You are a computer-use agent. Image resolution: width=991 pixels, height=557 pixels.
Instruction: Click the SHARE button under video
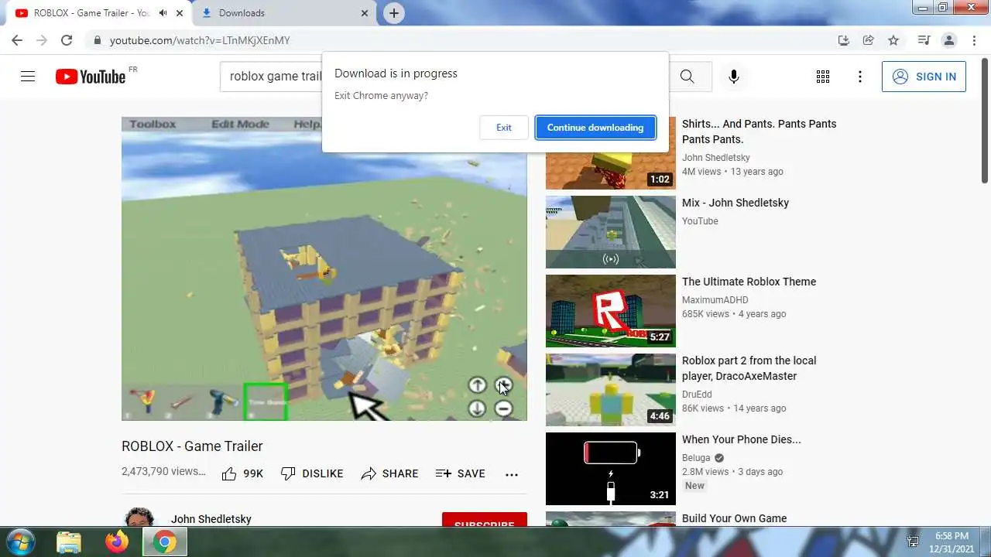coord(389,473)
